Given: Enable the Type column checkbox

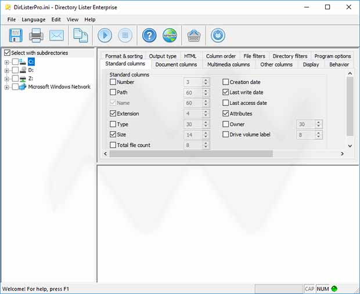Looking at the screenshot, I should (113, 124).
